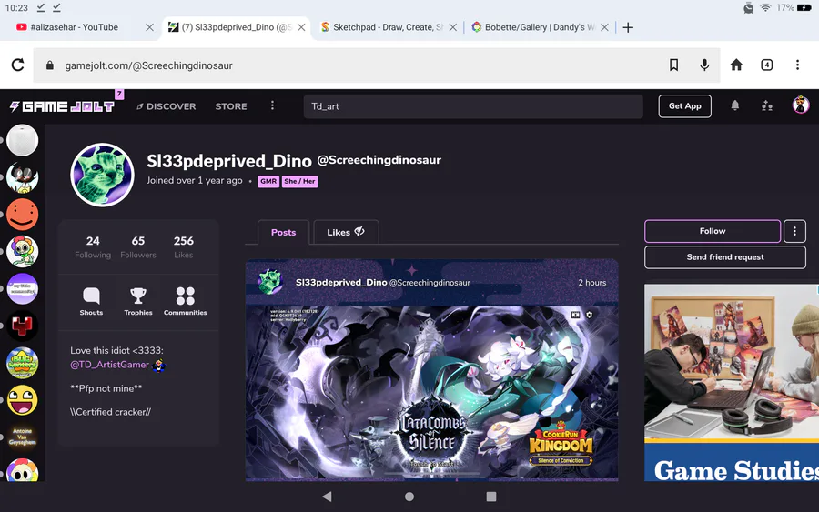
Task: Reload the page with the refresh icon
Action: [18, 65]
